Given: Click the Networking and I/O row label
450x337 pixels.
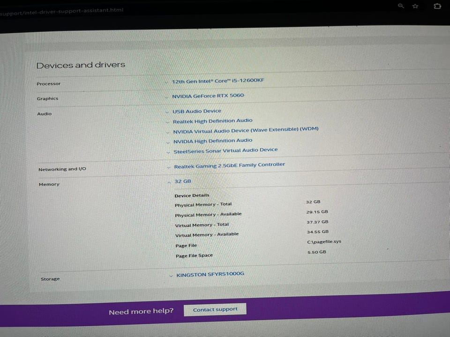Looking at the screenshot, I should click(62, 169).
